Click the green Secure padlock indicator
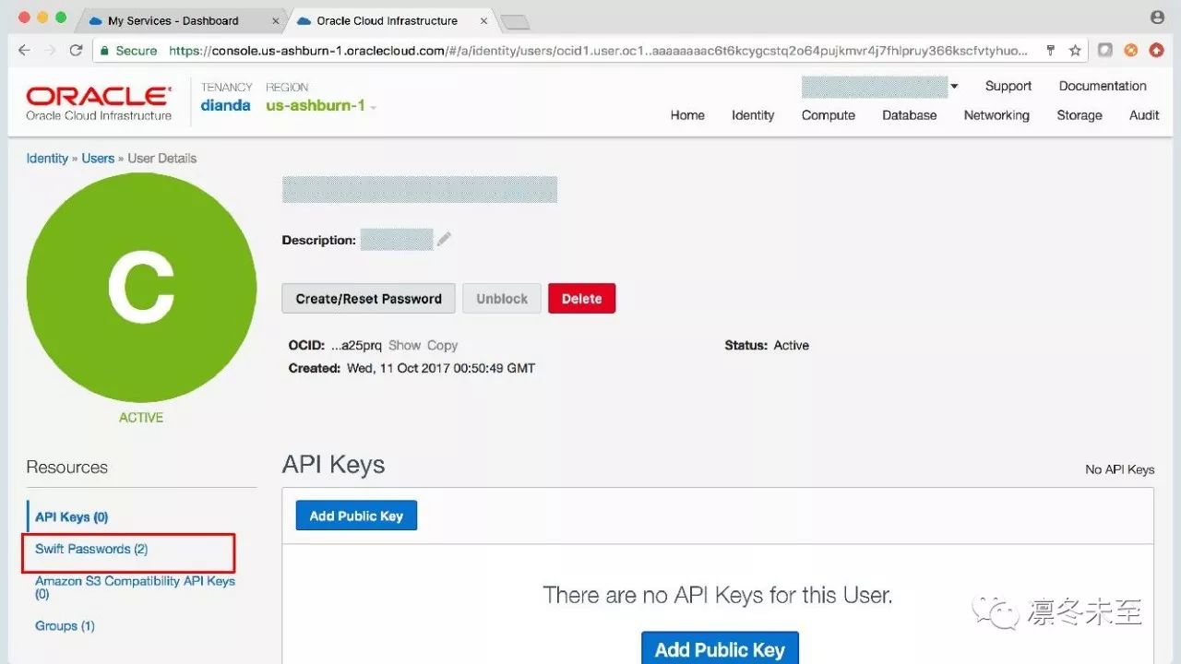Viewport: 1181px width, 664px height. pyautogui.click(x=128, y=51)
